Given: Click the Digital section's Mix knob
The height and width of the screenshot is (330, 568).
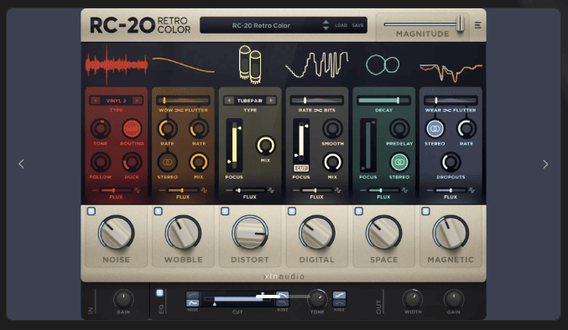Looking at the screenshot, I should click(332, 162).
